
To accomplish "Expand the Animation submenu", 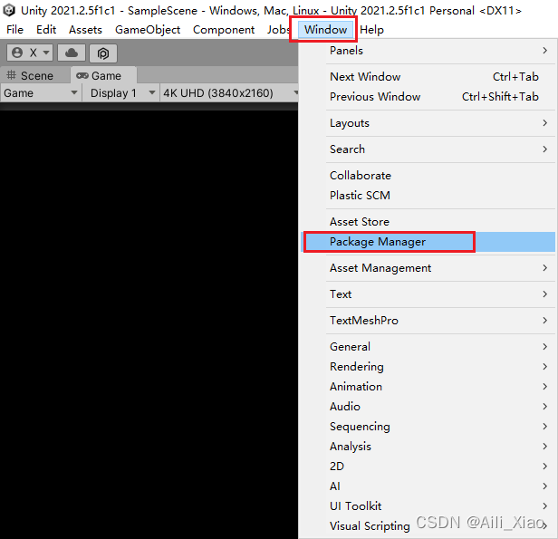I will (x=428, y=387).
